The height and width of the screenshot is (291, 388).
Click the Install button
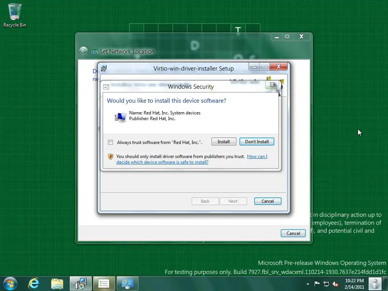pyautogui.click(x=224, y=142)
